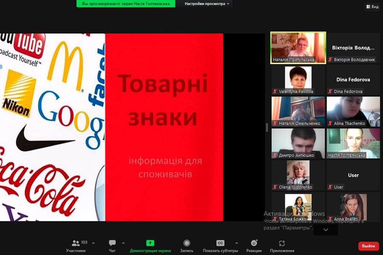Image resolution: width=383 pixels, height=255 pixels.
Task: Open the Настройки просмотра dropdown
Action: click(x=207, y=4)
